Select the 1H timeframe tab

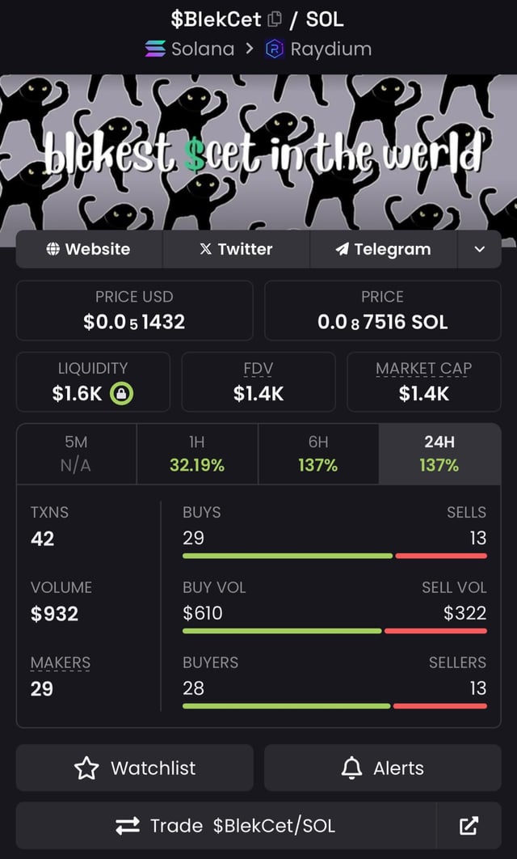[197, 454]
